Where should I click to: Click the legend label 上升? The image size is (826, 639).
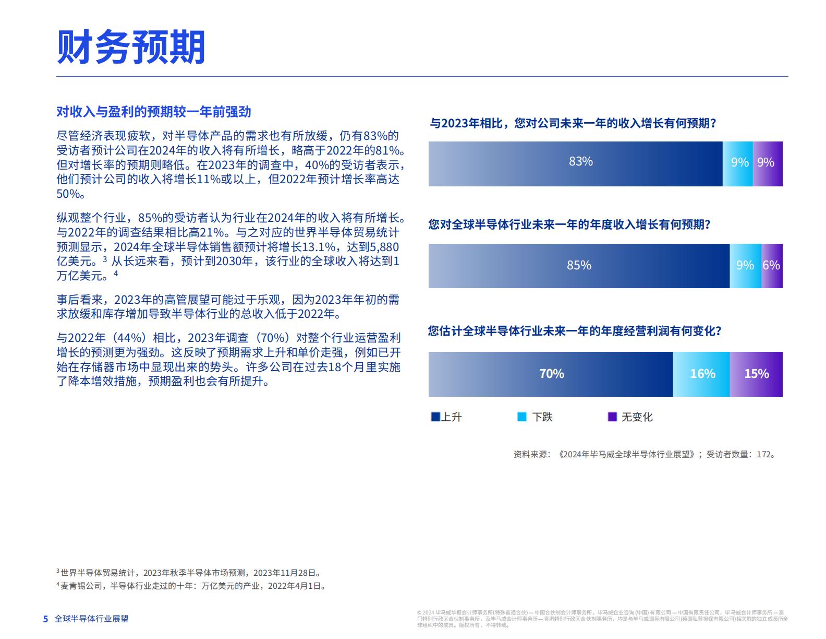pos(452,417)
